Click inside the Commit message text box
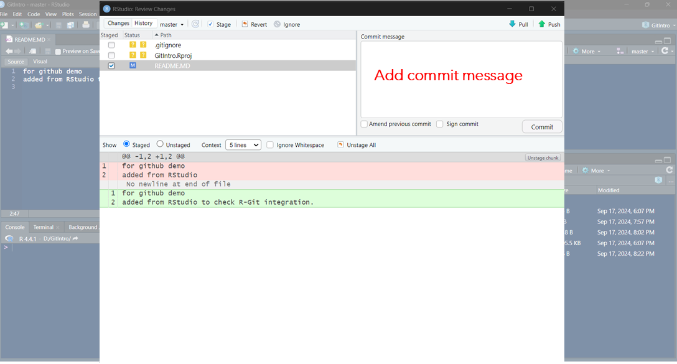The height and width of the screenshot is (364, 677). coord(461,80)
